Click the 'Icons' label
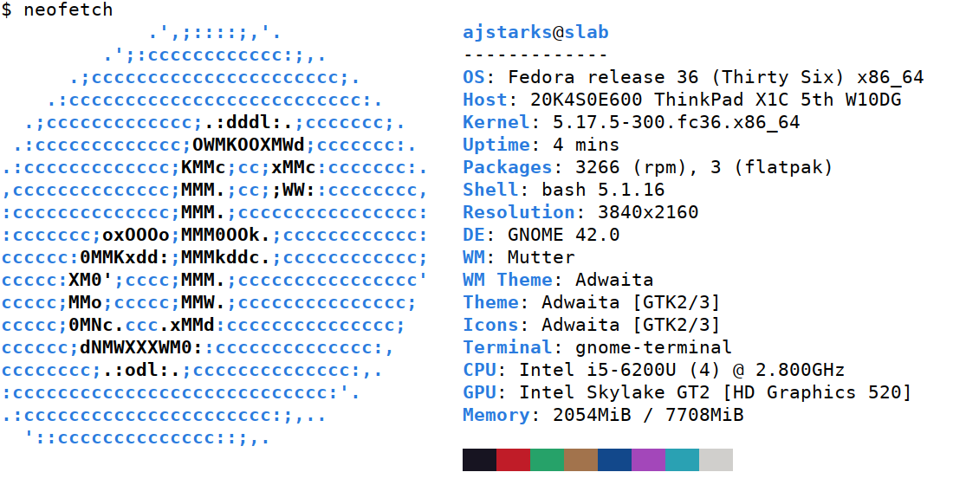The image size is (953, 498). click(x=490, y=324)
